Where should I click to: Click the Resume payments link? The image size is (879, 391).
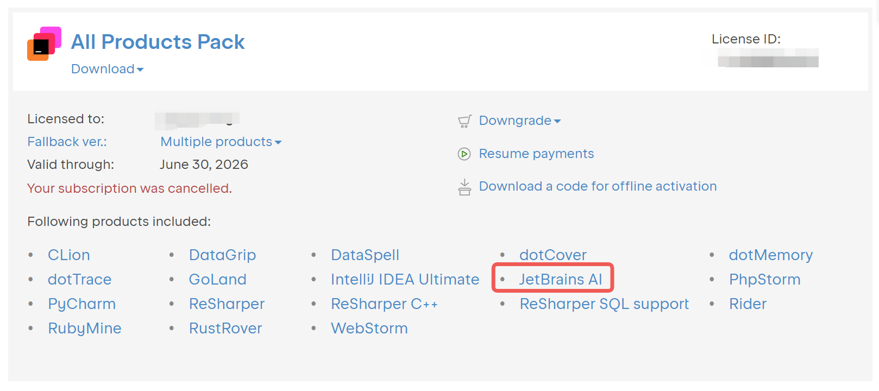point(536,154)
